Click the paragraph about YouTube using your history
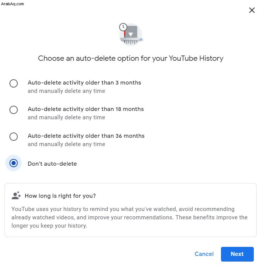The width and height of the screenshot is (261, 268). [130, 217]
